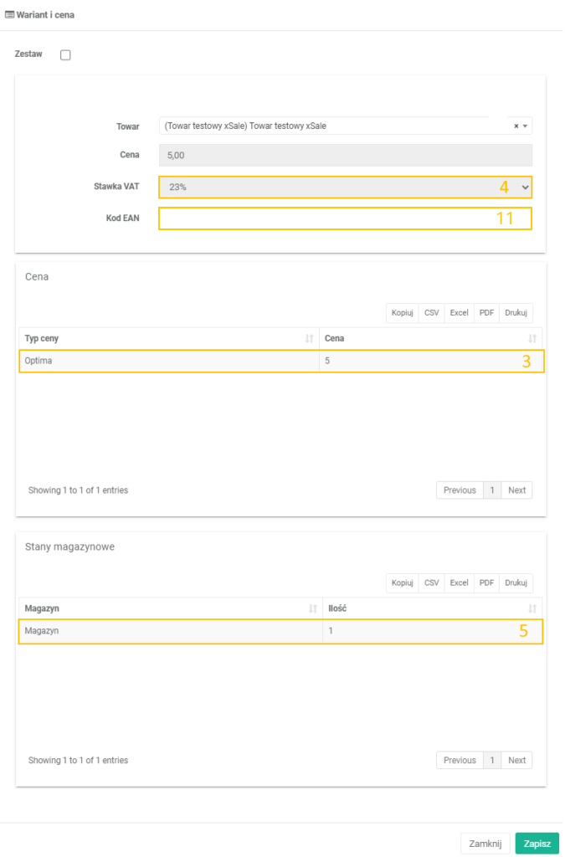Viewport: 565px width, 857px height.
Task: Expand the Stawka VAT dropdown
Action: click(x=345, y=187)
